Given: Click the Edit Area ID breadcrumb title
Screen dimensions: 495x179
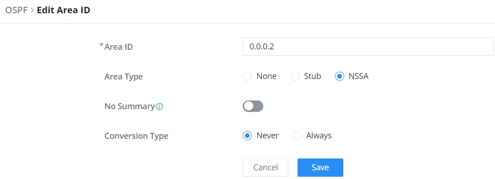Looking at the screenshot, I should (x=64, y=10).
